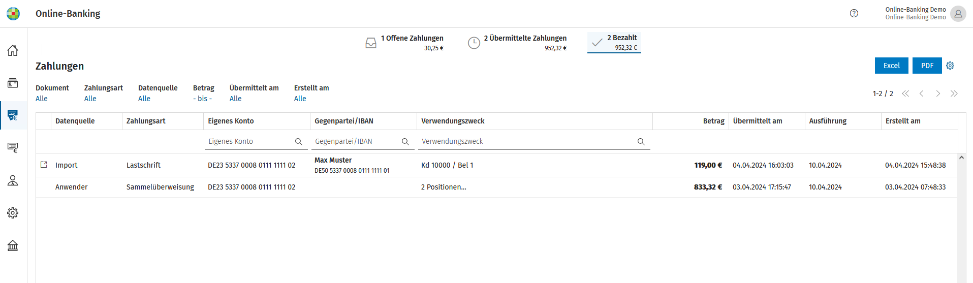The width and height of the screenshot is (973, 283).
Task: Click the Online-Banking logo icon
Action: pyautogui.click(x=13, y=14)
